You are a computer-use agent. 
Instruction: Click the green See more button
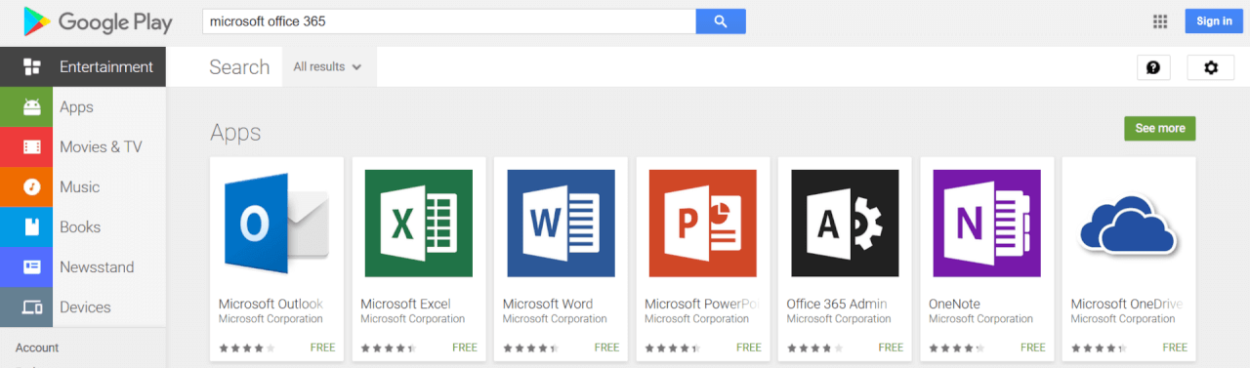[x=1160, y=129]
